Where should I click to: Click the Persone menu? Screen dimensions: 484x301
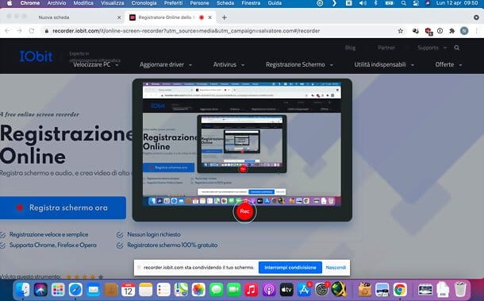[x=199, y=3]
